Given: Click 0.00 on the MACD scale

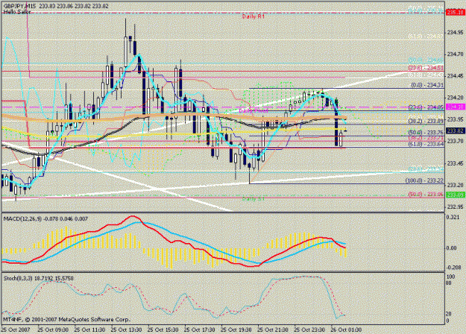Looking at the screenshot, I should (451, 248).
